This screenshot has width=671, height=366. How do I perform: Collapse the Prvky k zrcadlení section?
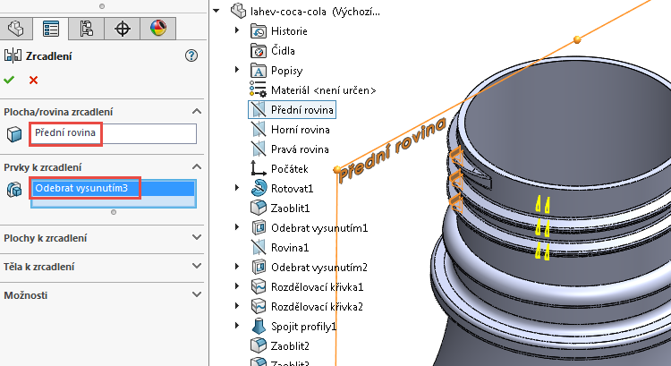[197, 167]
